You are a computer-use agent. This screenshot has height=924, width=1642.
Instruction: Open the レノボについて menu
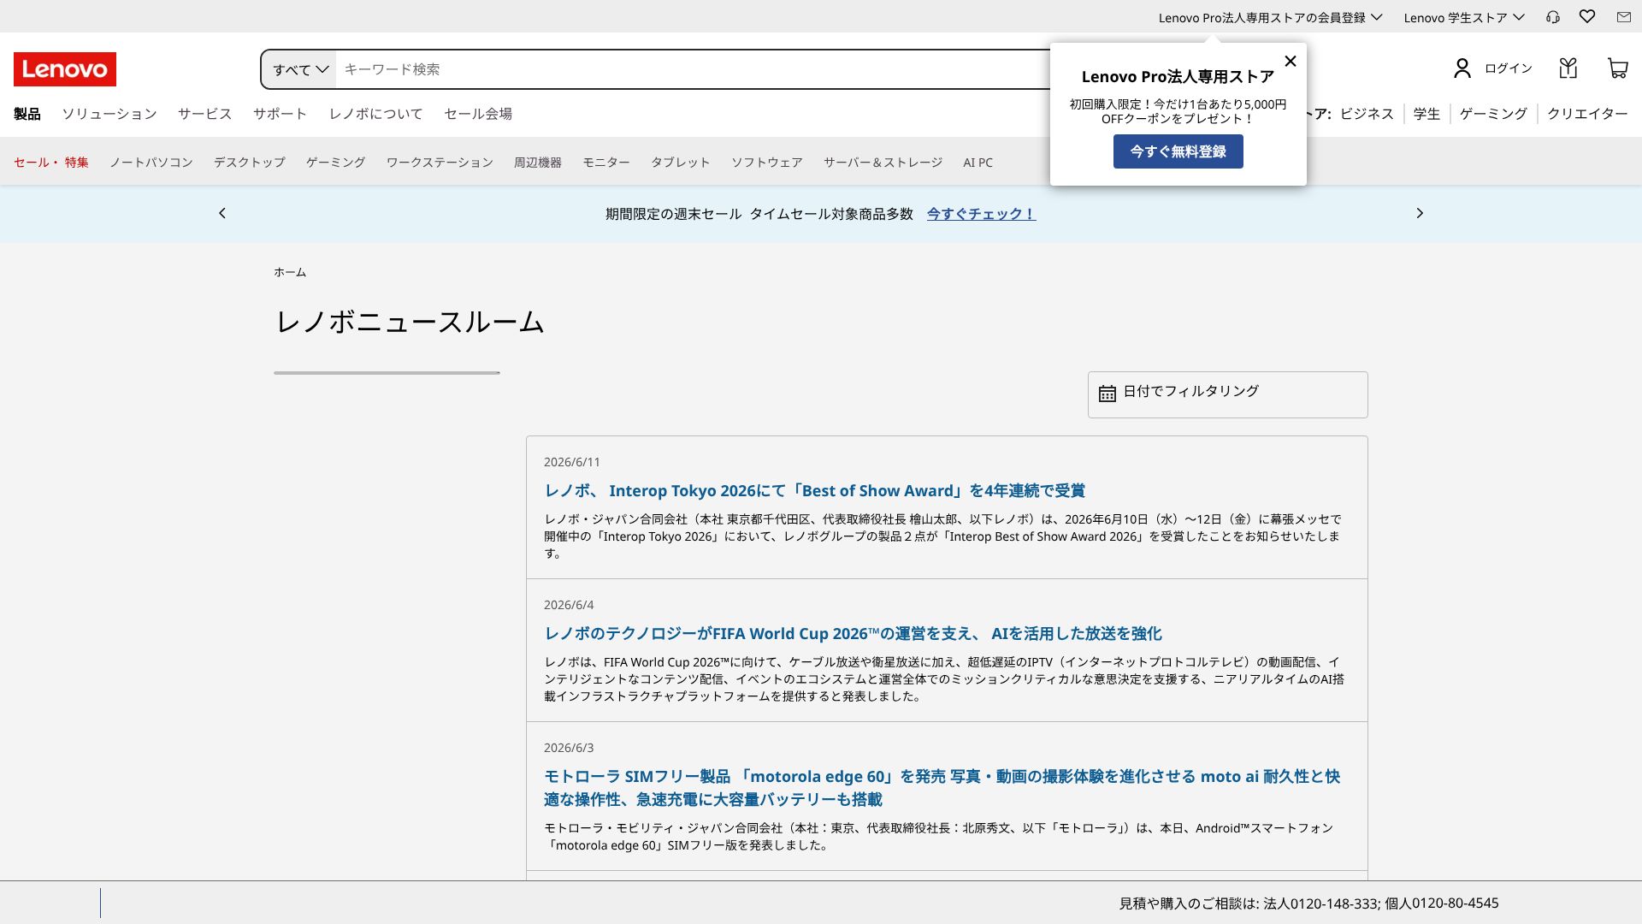click(x=376, y=114)
